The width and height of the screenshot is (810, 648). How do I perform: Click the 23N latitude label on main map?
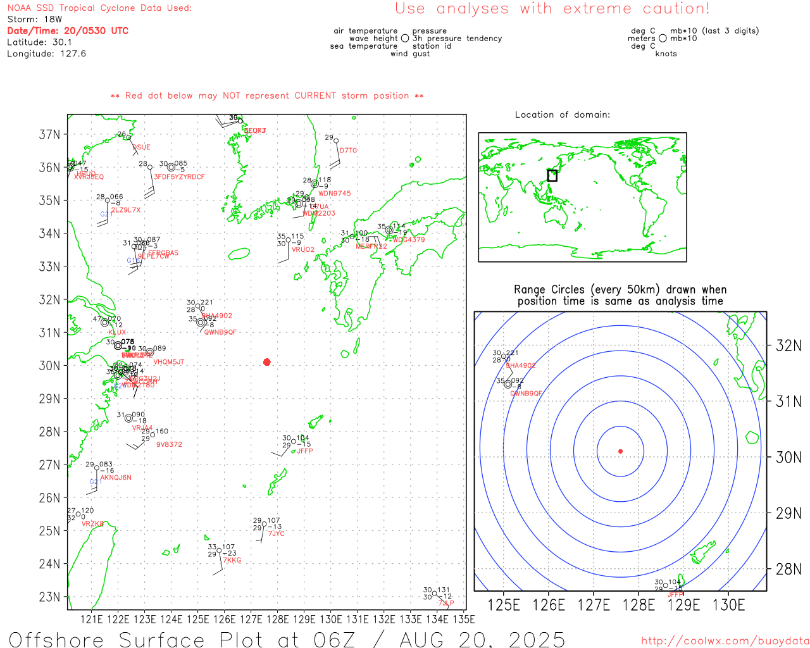[x=50, y=597]
